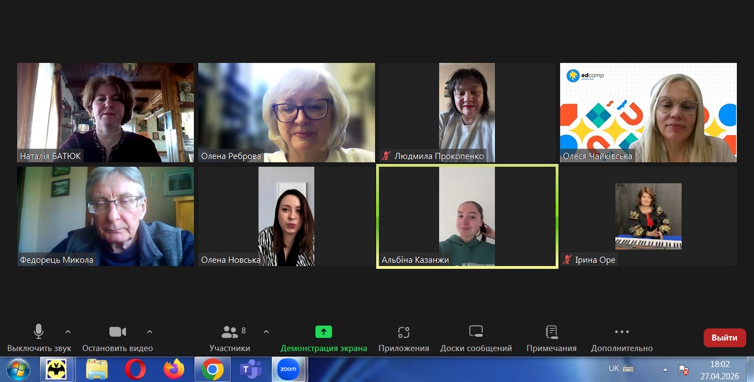This screenshot has width=754, height=382.
Task: Open the Примечания notes icon
Action: pos(551,333)
